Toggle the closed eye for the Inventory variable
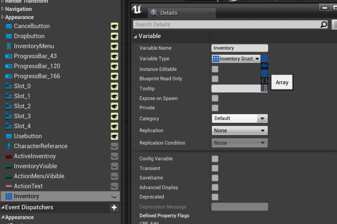This screenshot has height=224, width=337. click(114, 196)
